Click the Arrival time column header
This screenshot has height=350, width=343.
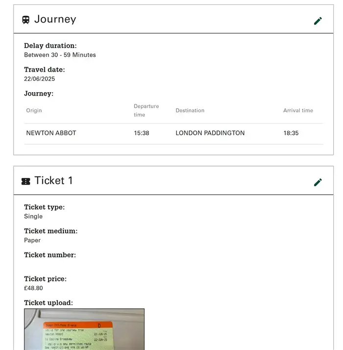pos(298,110)
